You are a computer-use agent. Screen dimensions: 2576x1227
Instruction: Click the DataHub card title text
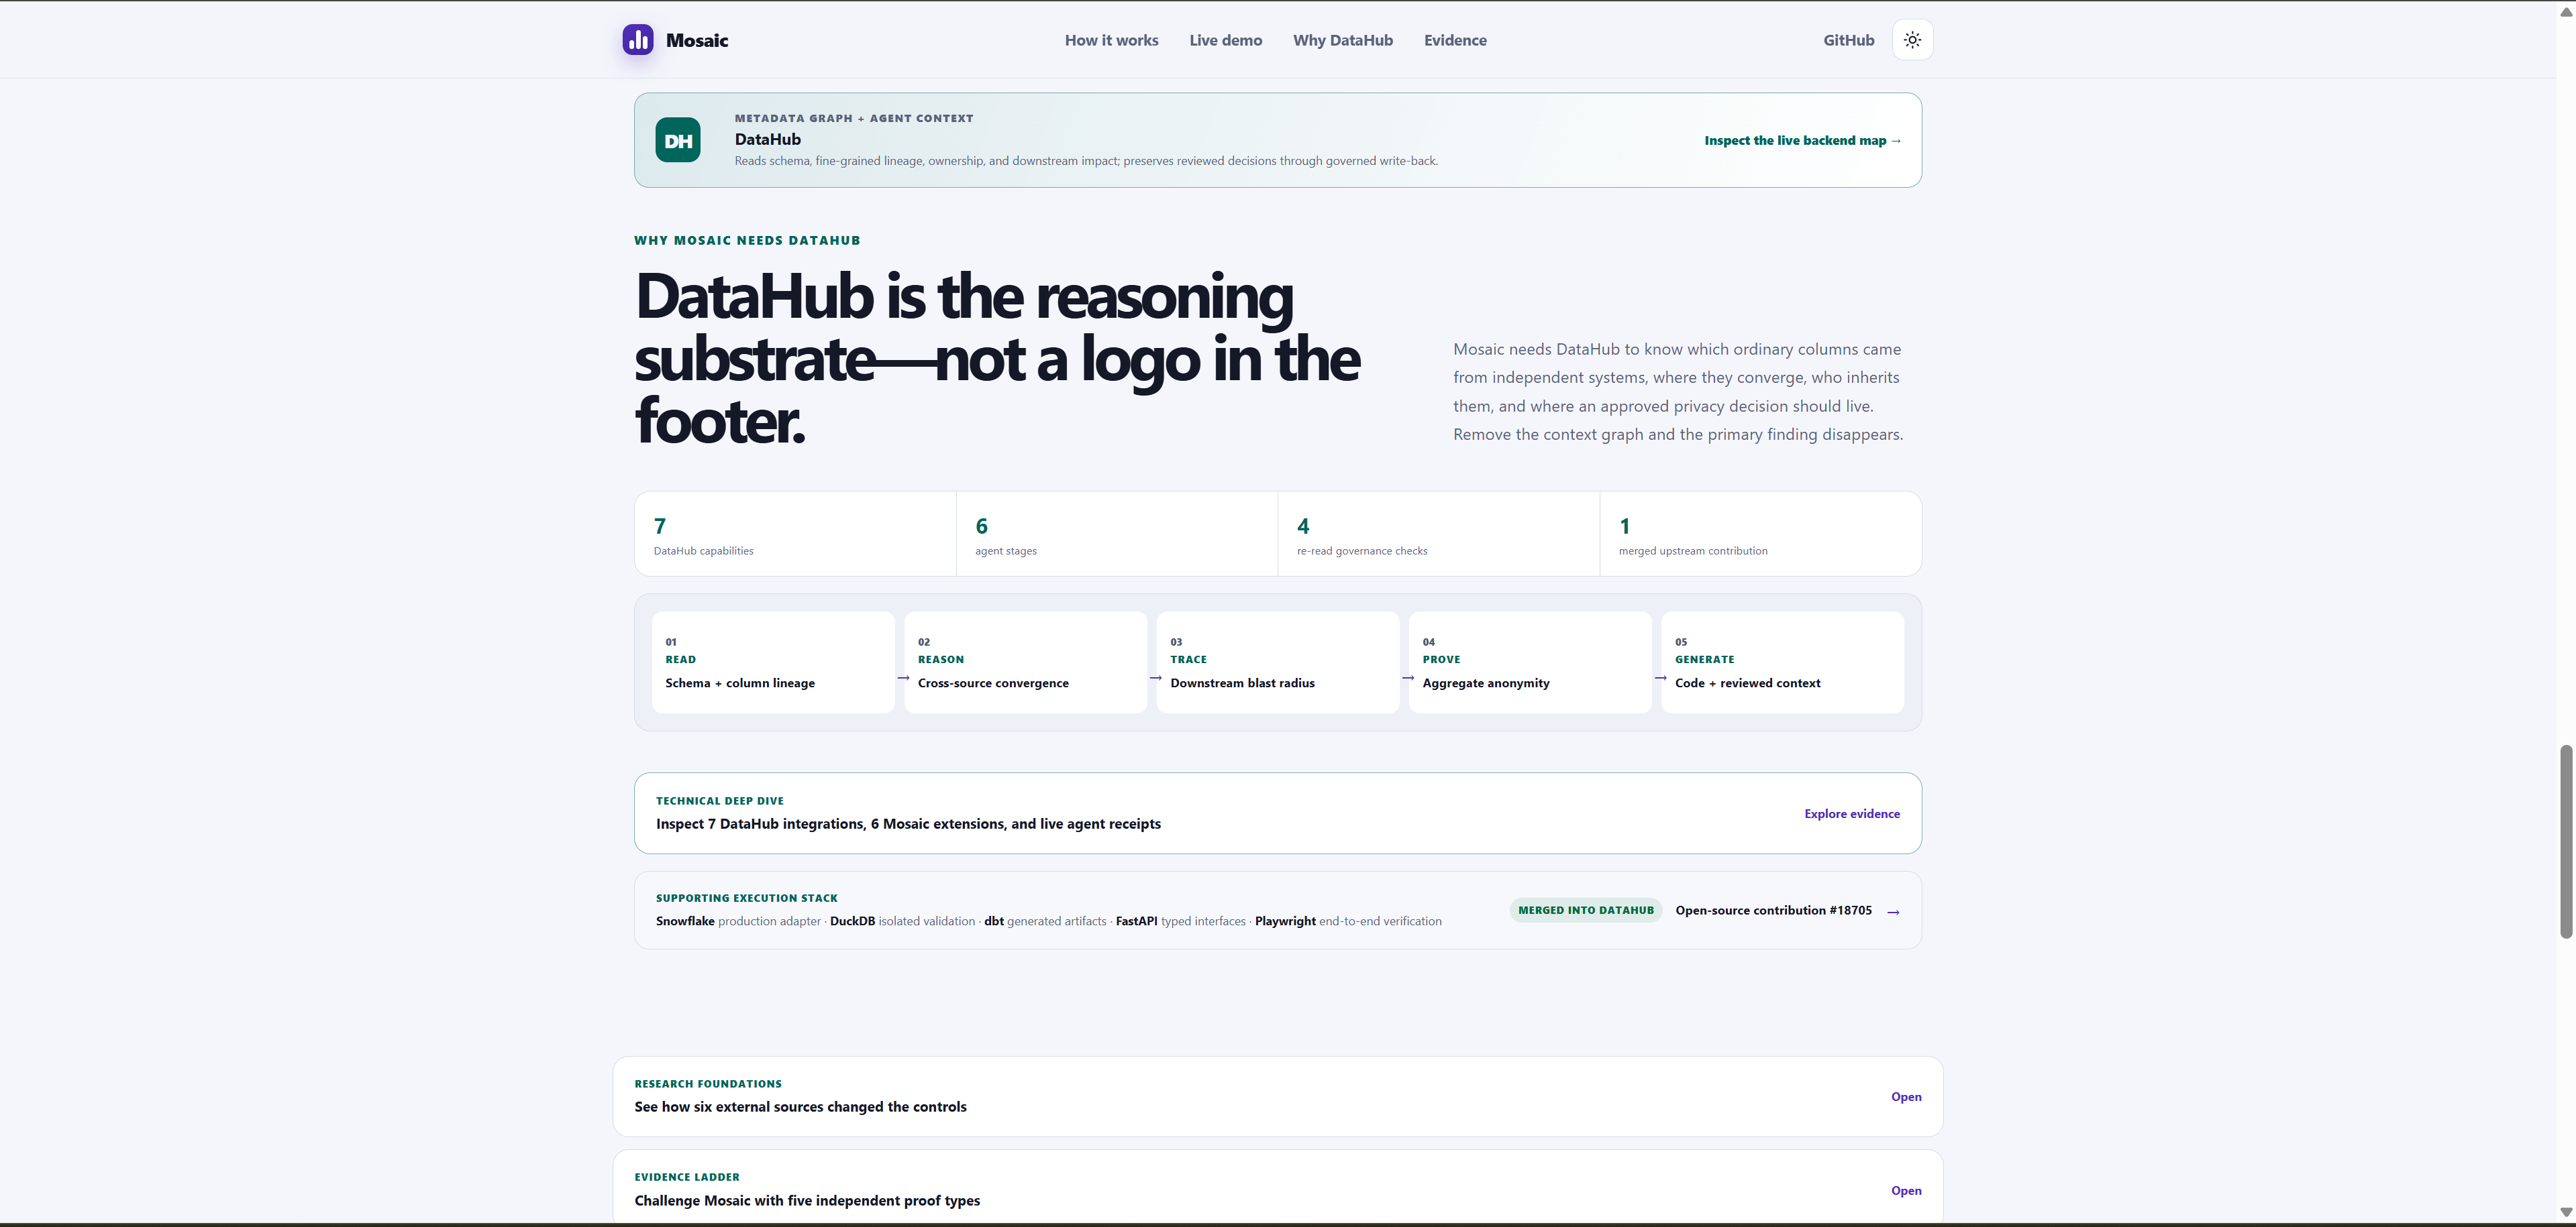[x=767, y=140]
